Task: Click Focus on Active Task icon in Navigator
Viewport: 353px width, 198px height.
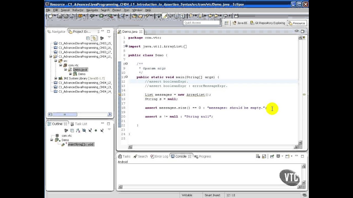Action: pos(102,38)
